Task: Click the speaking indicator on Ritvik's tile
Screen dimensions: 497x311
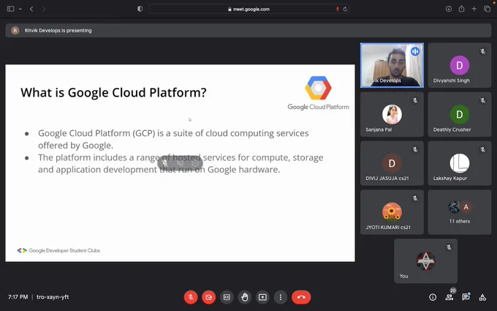Action: pos(415,51)
